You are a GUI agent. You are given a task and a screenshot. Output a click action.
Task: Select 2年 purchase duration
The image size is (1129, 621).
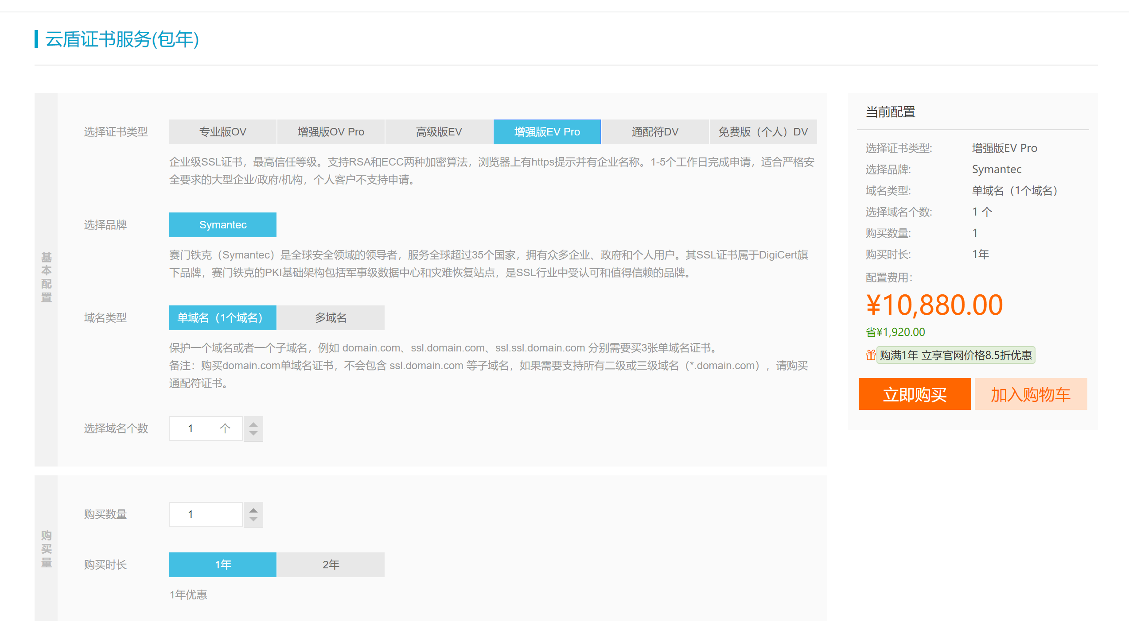[331, 565]
